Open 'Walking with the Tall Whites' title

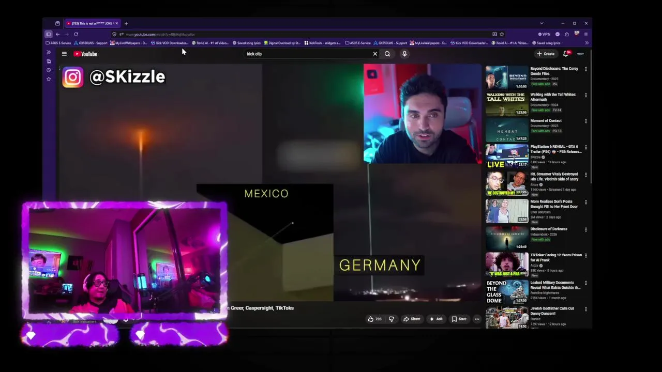pos(553,97)
